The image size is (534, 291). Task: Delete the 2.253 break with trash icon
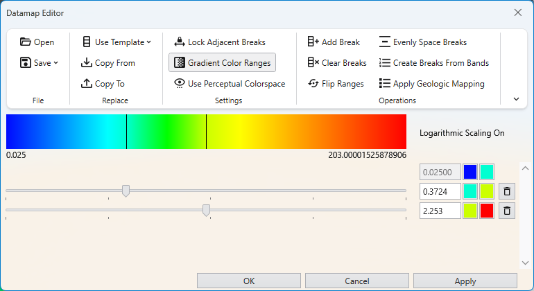pyautogui.click(x=507, y=211)
